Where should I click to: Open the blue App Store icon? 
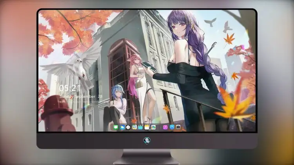[x=172, y=127]
